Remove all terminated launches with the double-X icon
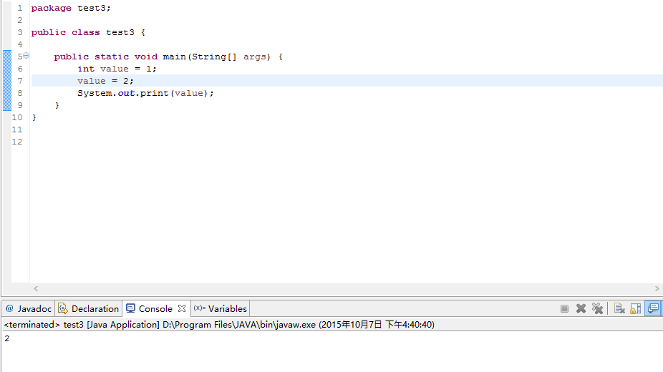The image size is (663, 372). (x=597, y=308)
